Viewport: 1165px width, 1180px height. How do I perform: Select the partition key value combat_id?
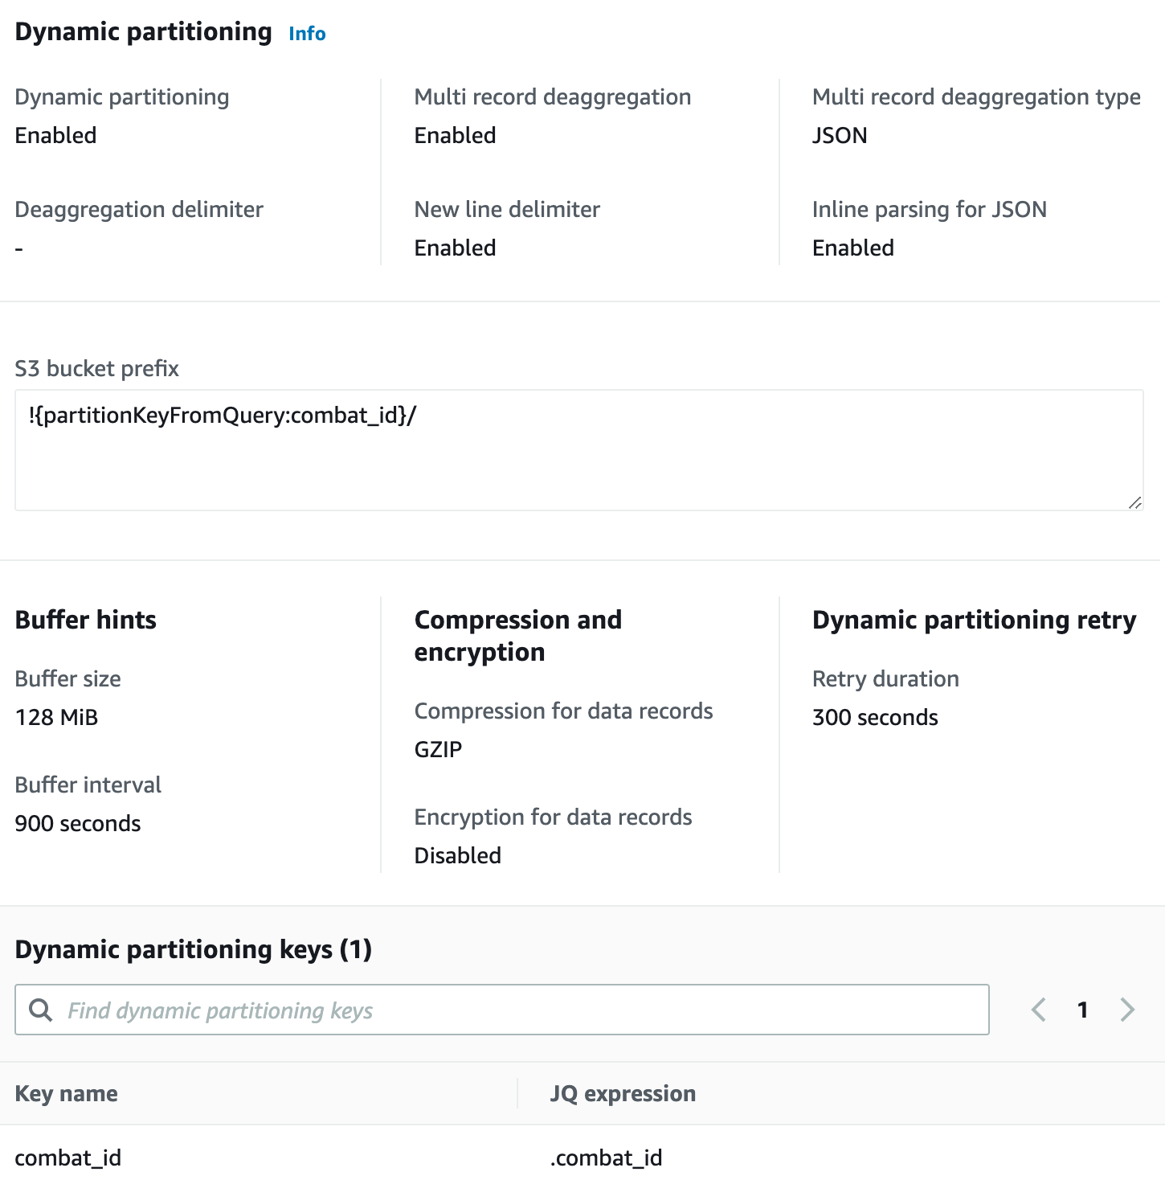pos(68,1157)
